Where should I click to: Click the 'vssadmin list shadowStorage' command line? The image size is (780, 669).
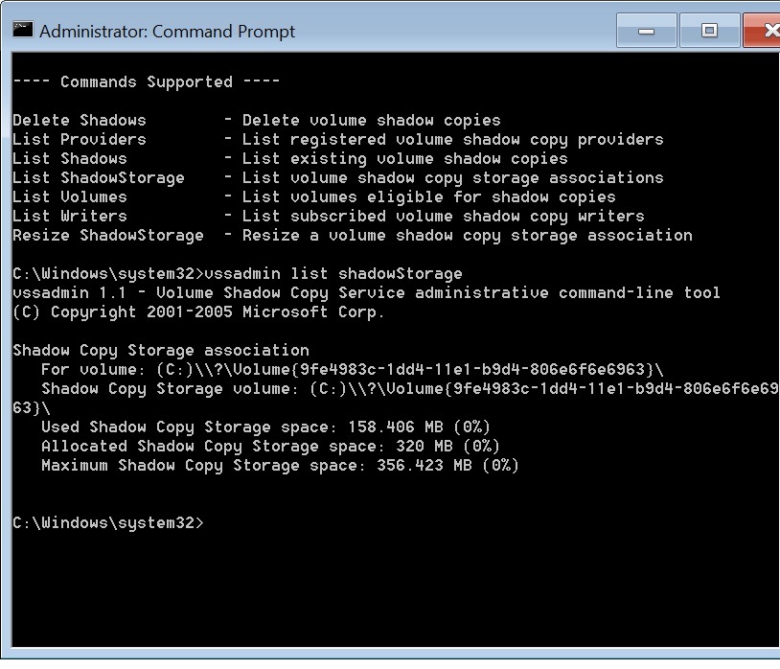(238, 273)
